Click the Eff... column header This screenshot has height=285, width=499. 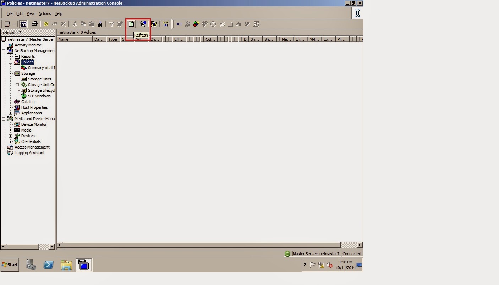[x=180, y=39]
